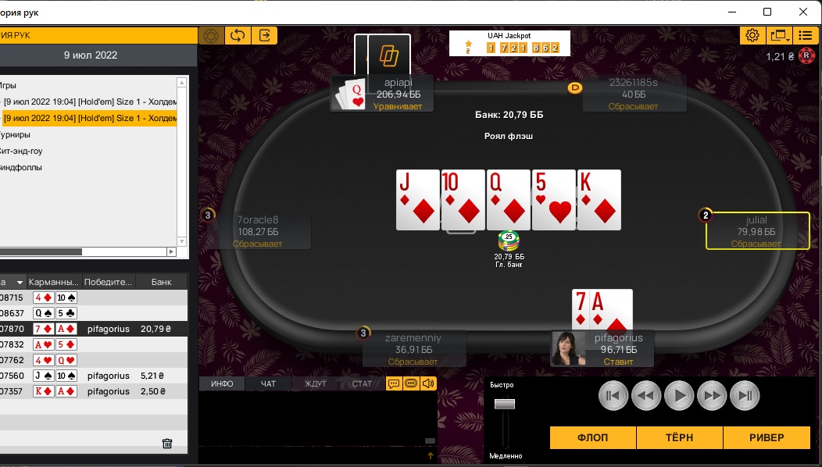Click the poker chip icon in the top toolbar

tap(211, 36)
